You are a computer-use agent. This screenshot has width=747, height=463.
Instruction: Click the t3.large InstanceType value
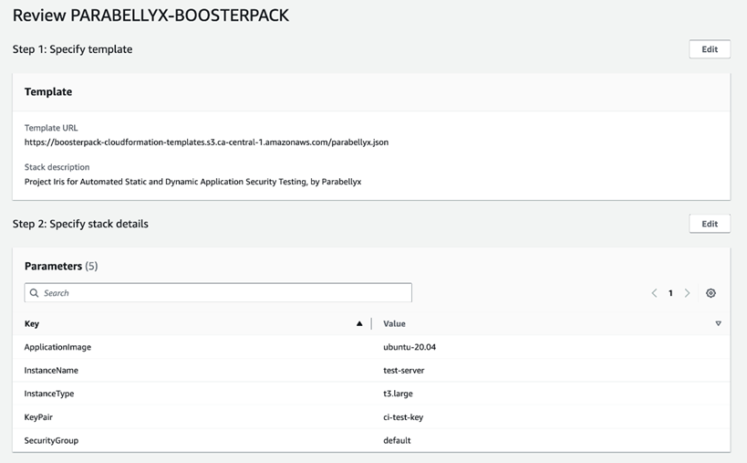click(401, 394)
